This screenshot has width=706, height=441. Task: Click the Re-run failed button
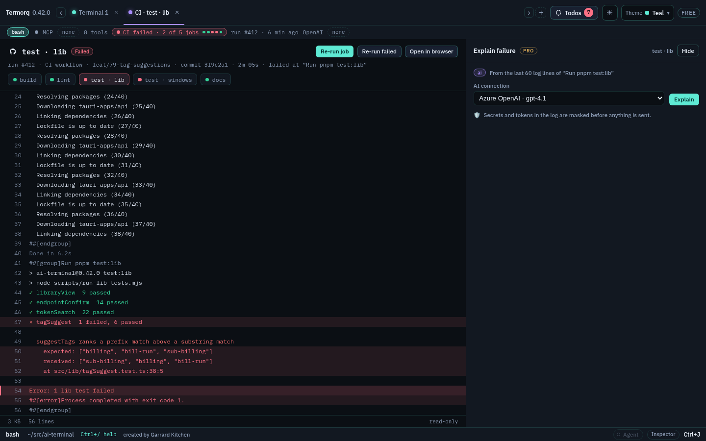tap(379, 51)
